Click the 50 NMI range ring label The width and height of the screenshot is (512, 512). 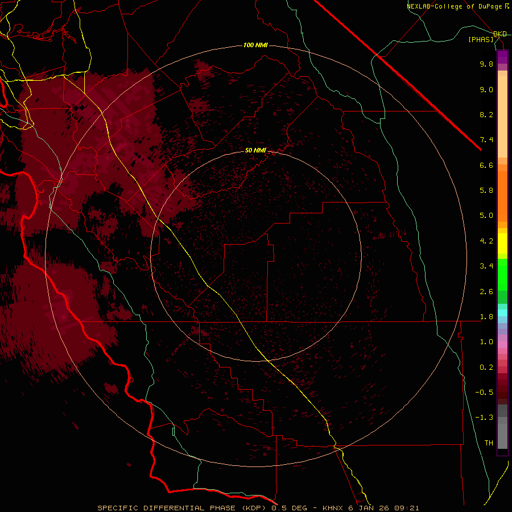(x=255, y=150)
